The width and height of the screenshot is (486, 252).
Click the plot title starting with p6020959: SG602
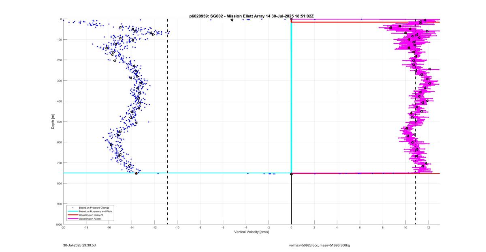252,16
